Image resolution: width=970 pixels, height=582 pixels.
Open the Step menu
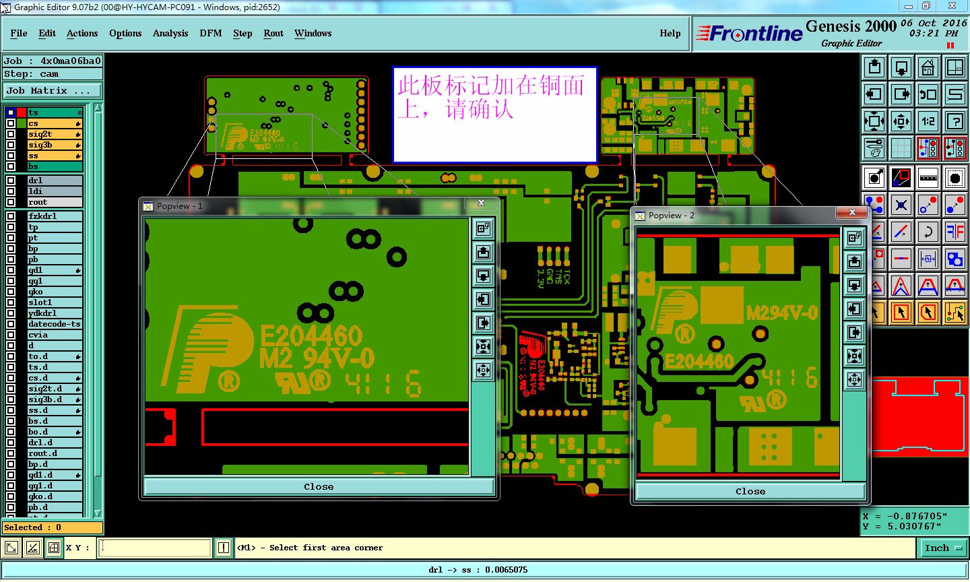tap(243, 33)
